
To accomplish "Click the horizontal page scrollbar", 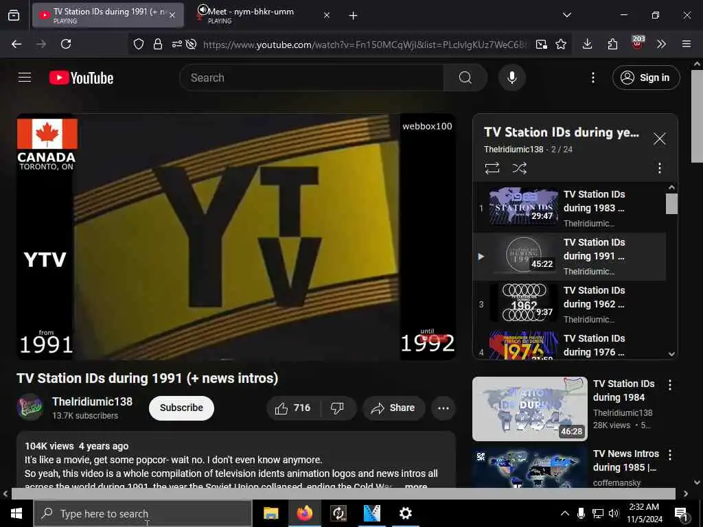I will pyautogui.click(x=343, y=493).
